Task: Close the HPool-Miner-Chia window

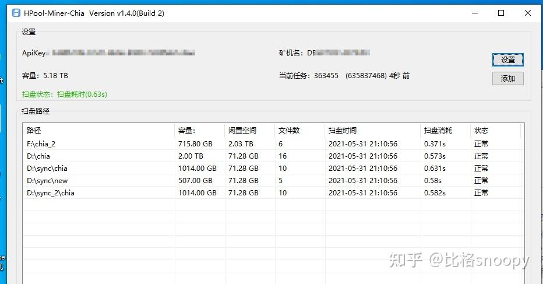Action: pos(527,13)
